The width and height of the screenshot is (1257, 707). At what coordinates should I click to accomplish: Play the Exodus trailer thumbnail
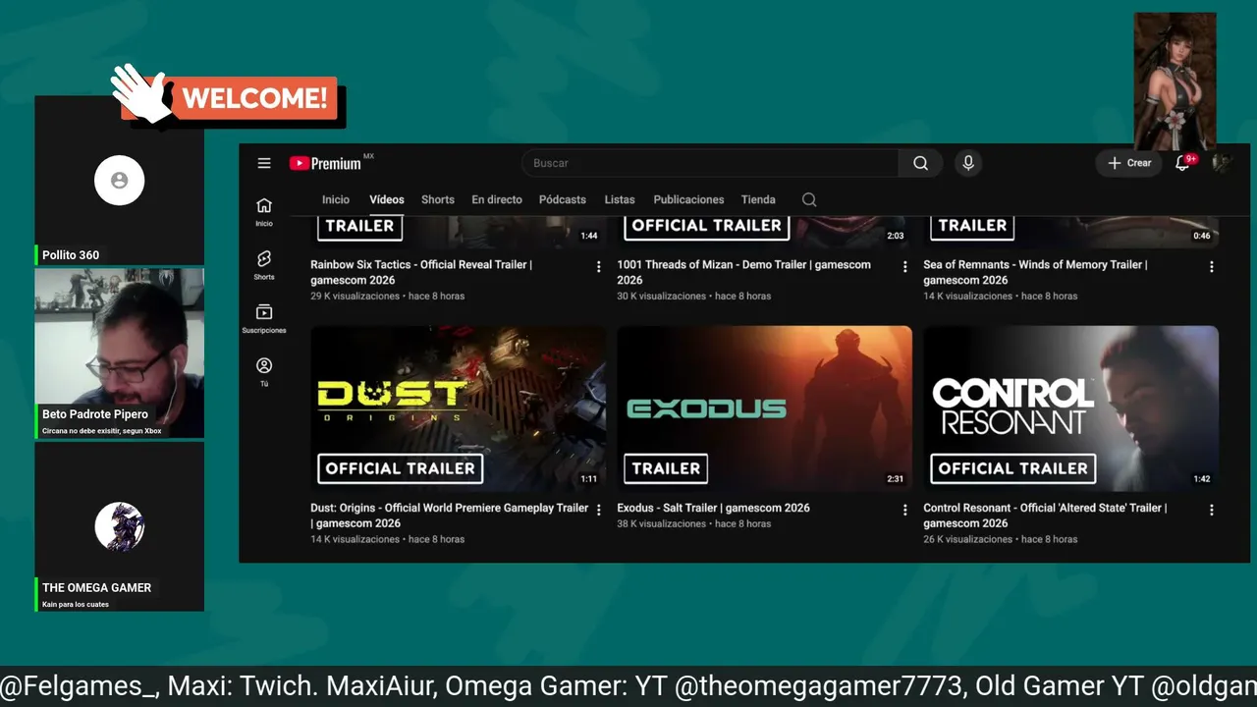click(x=764, y=408)
